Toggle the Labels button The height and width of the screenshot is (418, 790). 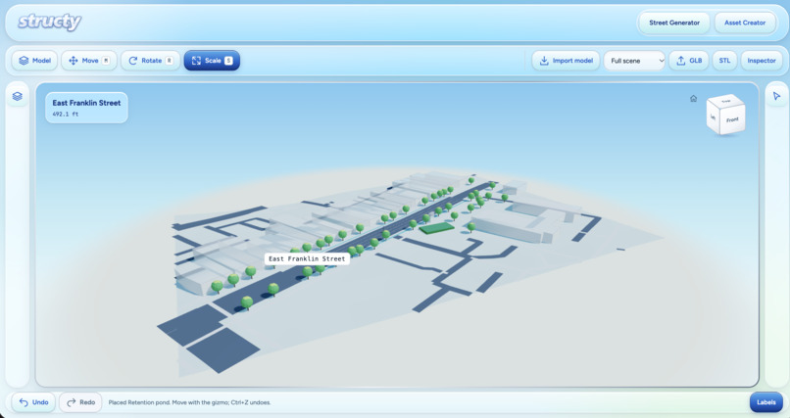tap(765, 402)
